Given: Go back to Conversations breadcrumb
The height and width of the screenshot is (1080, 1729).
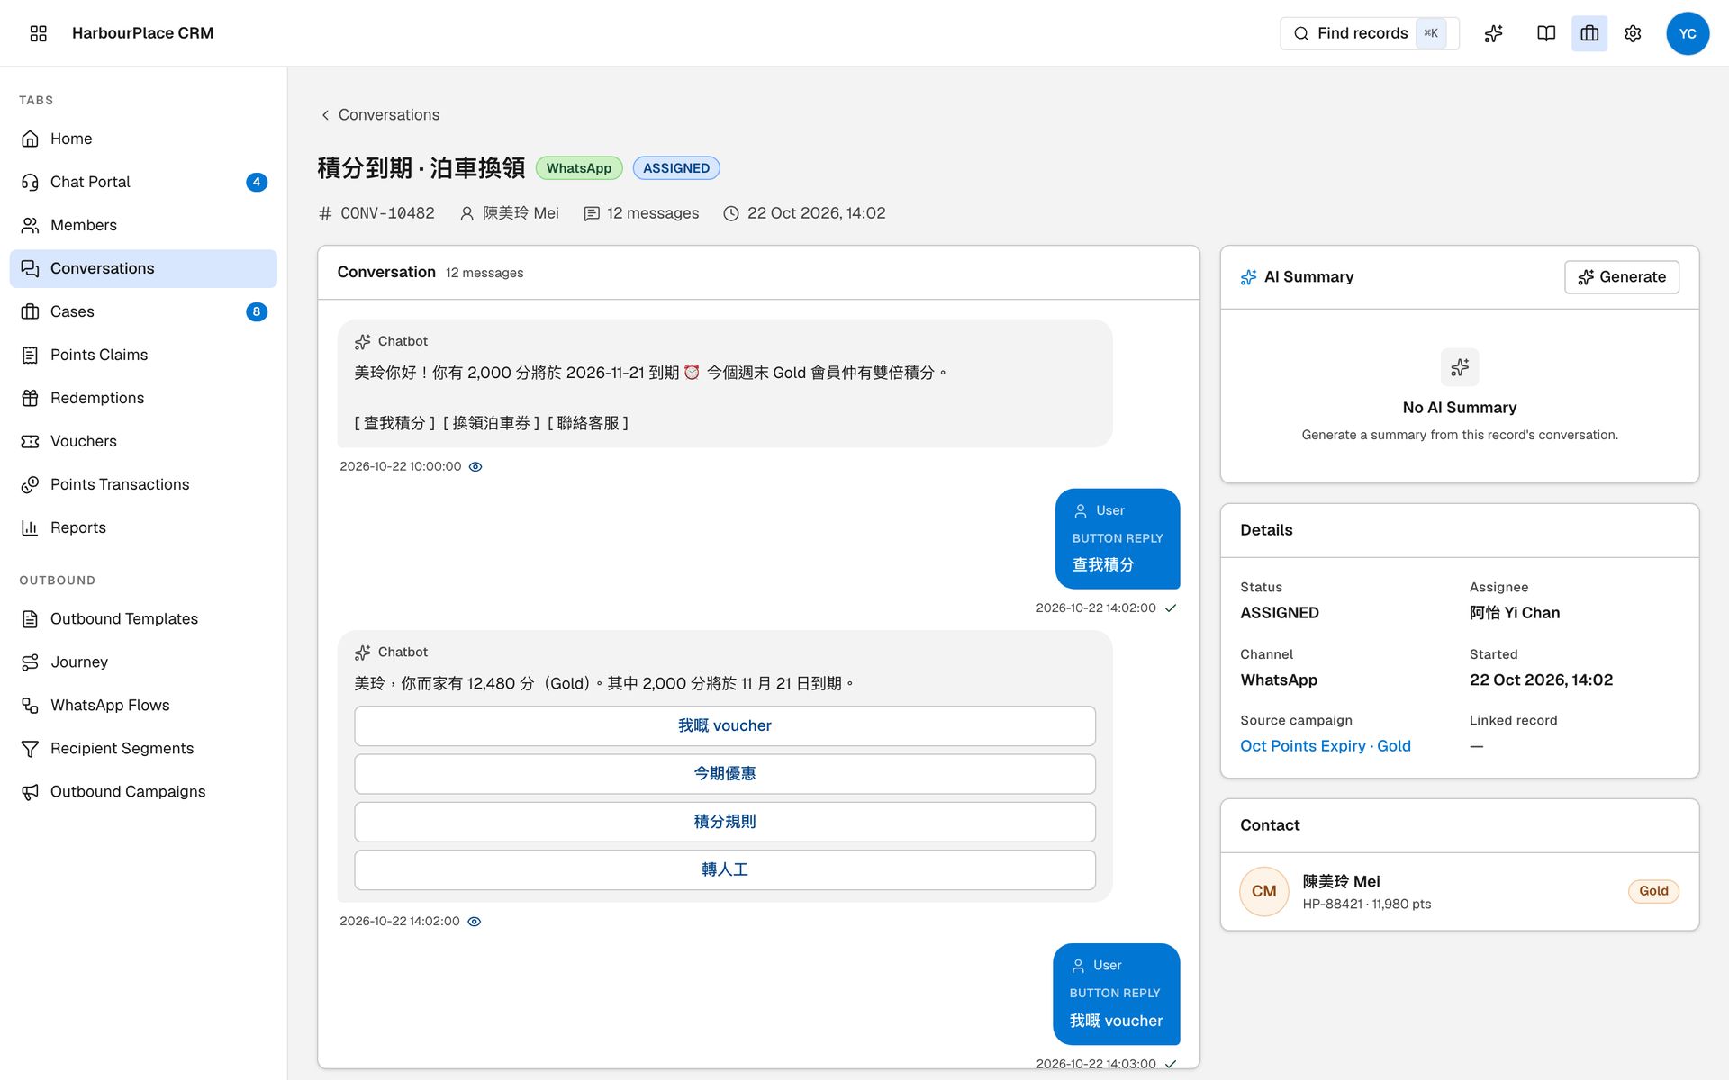Looking at the screenshot, I should click(x=380, y=114).
